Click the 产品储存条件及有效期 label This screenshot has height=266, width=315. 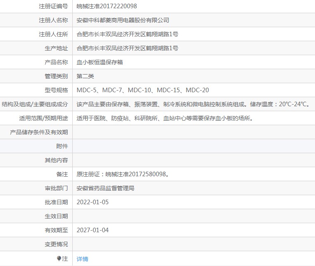[x=39, y=132]
